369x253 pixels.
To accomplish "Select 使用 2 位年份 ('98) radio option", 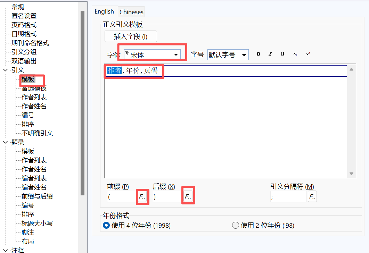I will 235,226.
